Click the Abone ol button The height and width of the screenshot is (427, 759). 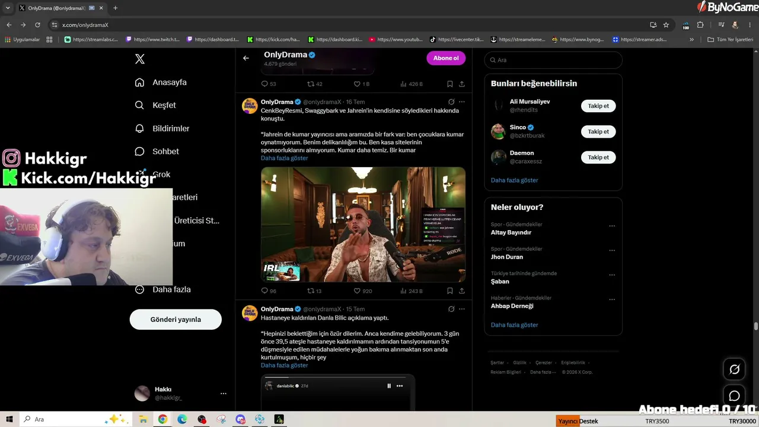(x=446, y=58)
